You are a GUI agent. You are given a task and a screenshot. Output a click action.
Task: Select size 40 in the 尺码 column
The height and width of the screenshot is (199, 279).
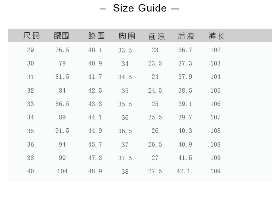31,171
